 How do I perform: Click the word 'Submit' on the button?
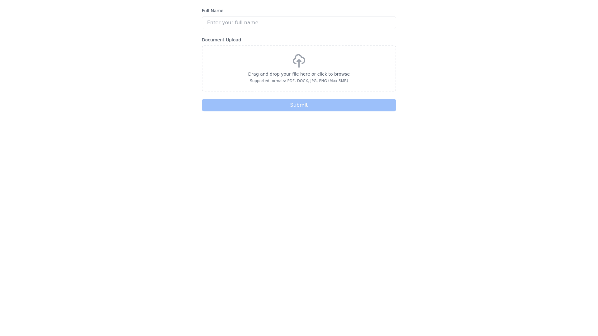point(299,105)
